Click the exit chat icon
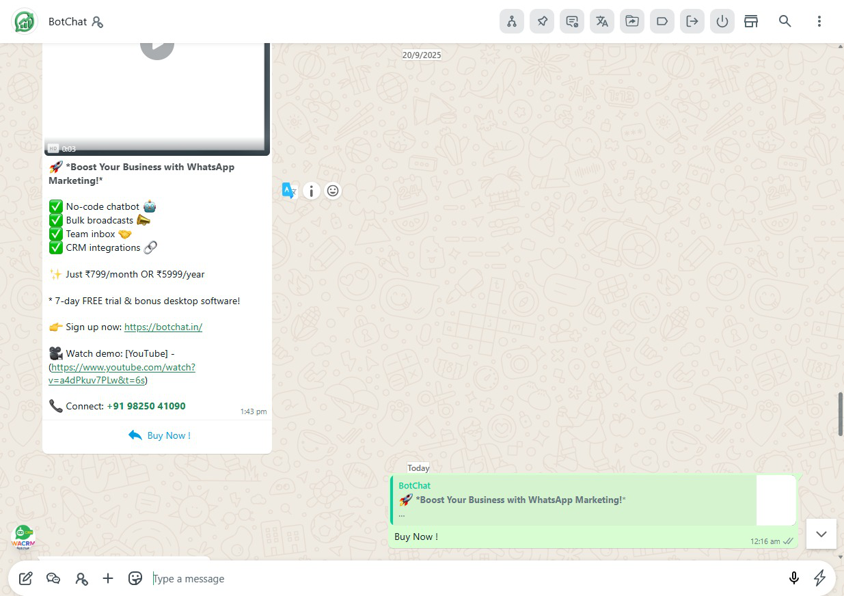844x596 pixels. [692, 21]
